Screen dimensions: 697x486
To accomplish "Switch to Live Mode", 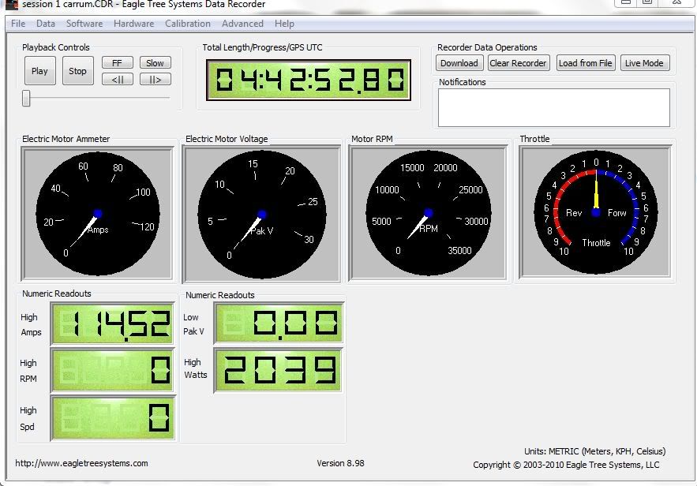I will click(643, 63).
